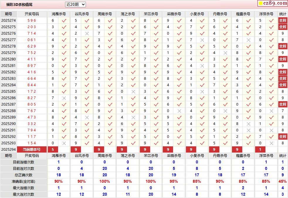Select draw number 1 5 4
The image size is (288, 198).
[32, 143]
